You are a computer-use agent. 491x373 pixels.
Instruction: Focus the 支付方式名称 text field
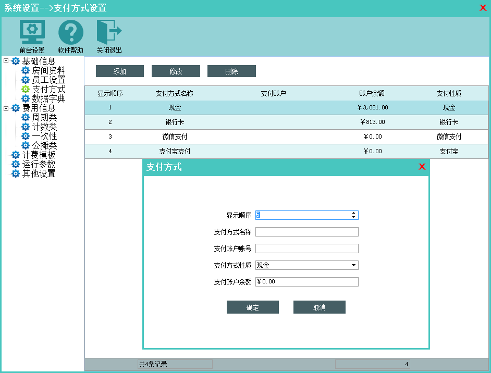coord(306,232)
